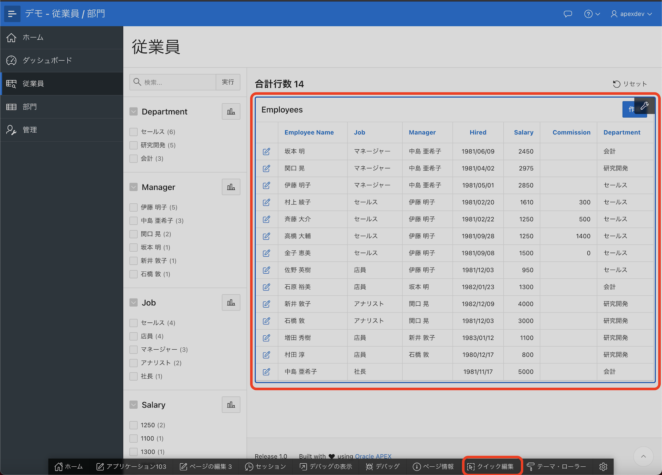Click the scroll to top button

pos(643,456)
